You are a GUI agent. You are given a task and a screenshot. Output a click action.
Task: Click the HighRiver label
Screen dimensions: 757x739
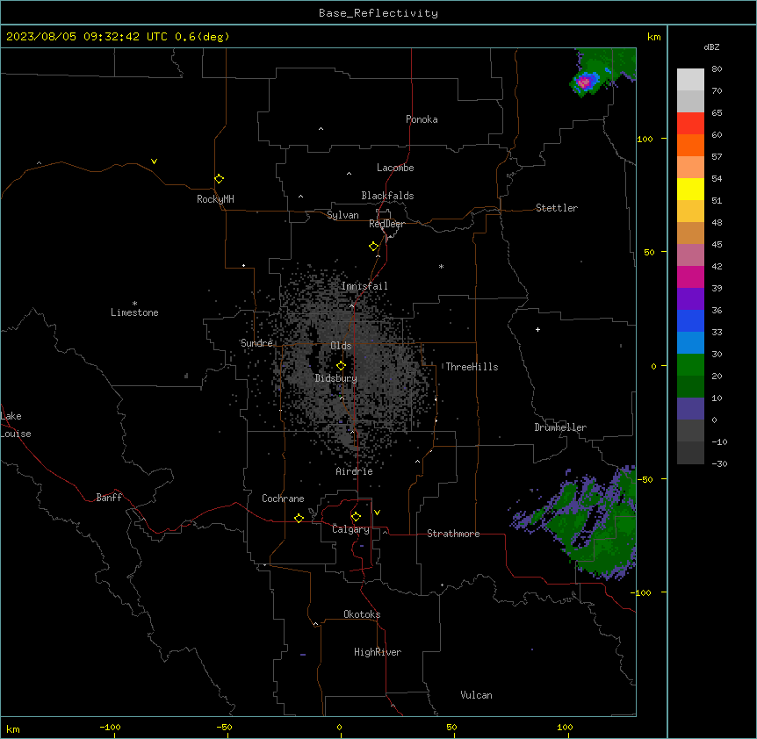378,652
